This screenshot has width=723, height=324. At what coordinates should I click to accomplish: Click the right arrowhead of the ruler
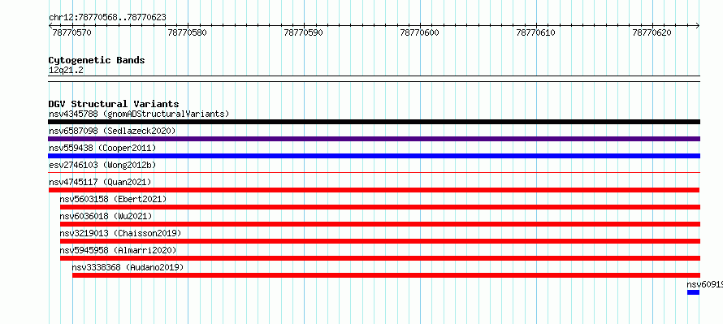click(698, 26)
